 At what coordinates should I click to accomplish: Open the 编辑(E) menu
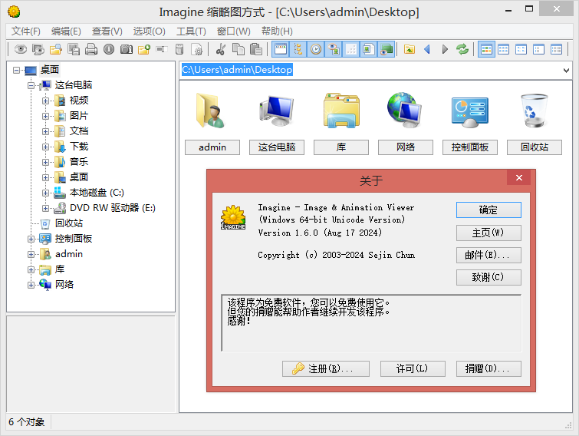pos(66,31)
